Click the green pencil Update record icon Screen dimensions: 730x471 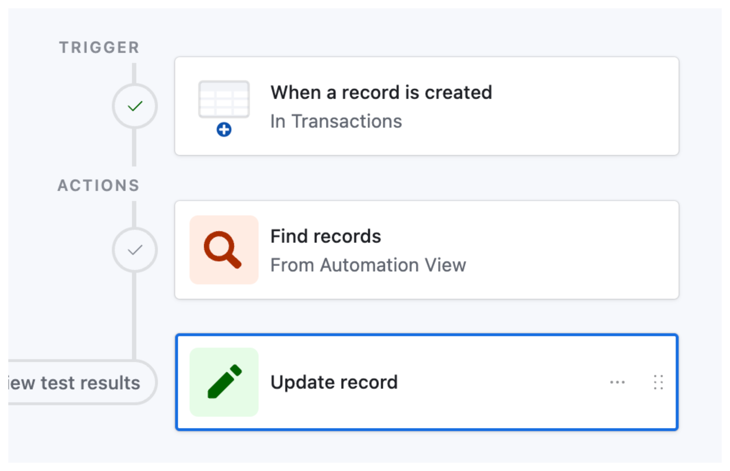[224, 383]
